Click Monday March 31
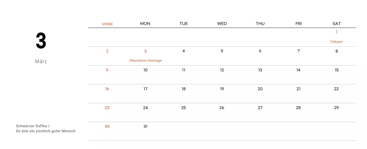 [145, 126]
